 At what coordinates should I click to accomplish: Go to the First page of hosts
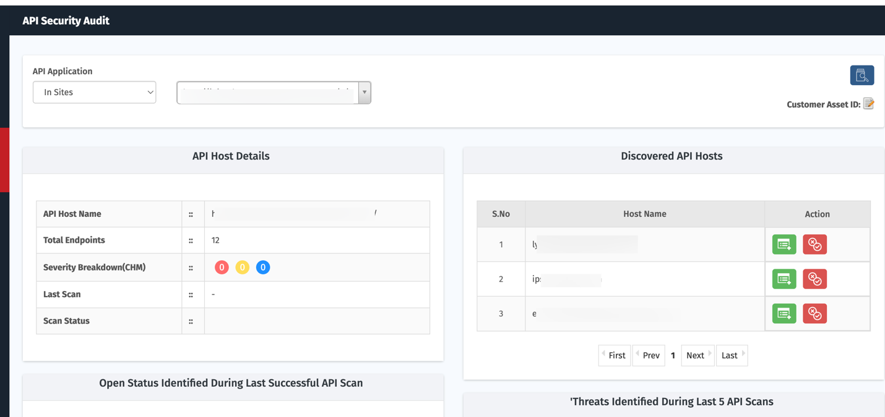pos(615,355)
